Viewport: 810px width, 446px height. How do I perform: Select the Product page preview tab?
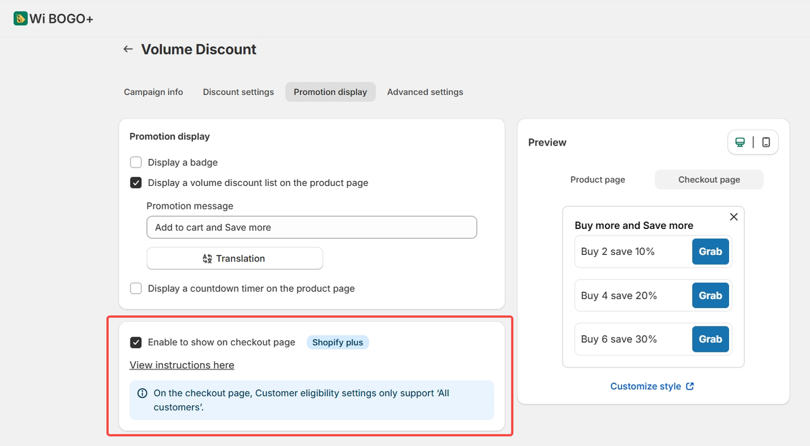coord(597,180)
